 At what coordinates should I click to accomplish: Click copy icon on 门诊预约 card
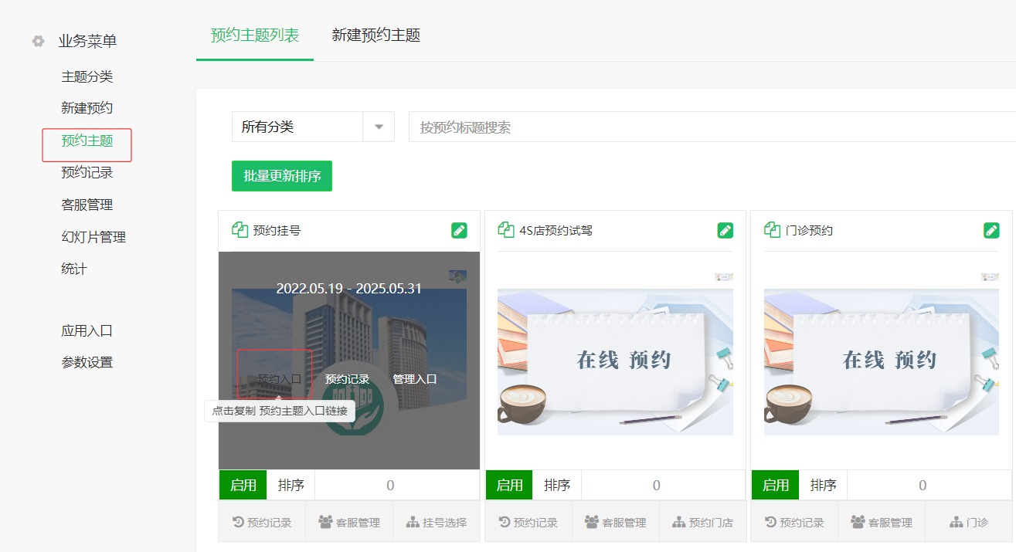[x=772, y=230]
